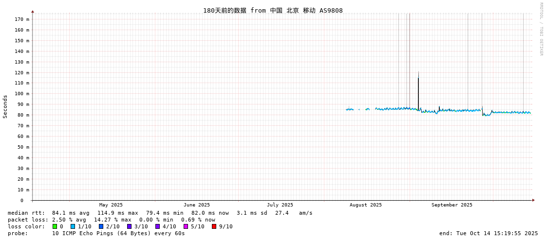Viewport: 546px width, 240px height.
Task: Click the 4/10 loss color swatch
Action: click(157, 226)
